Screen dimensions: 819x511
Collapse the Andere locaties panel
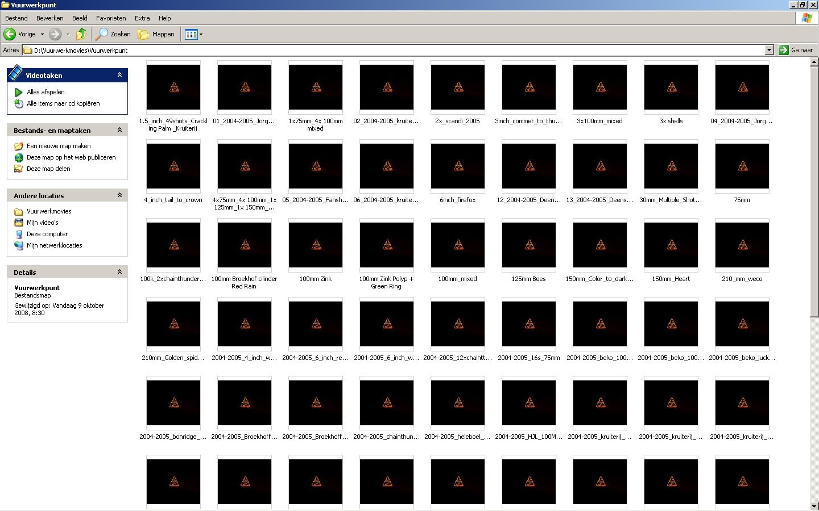coord(119,195)
